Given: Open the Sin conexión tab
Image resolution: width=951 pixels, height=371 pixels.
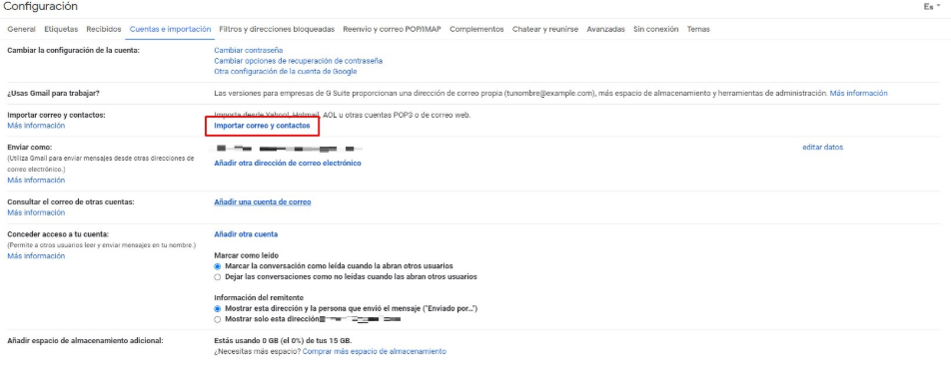Looking at the screenshot, I should point(655,29).
